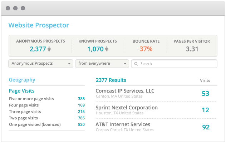The image size is (226, 143).
Task: Open the Page Visits section
Action: point(21,91)
